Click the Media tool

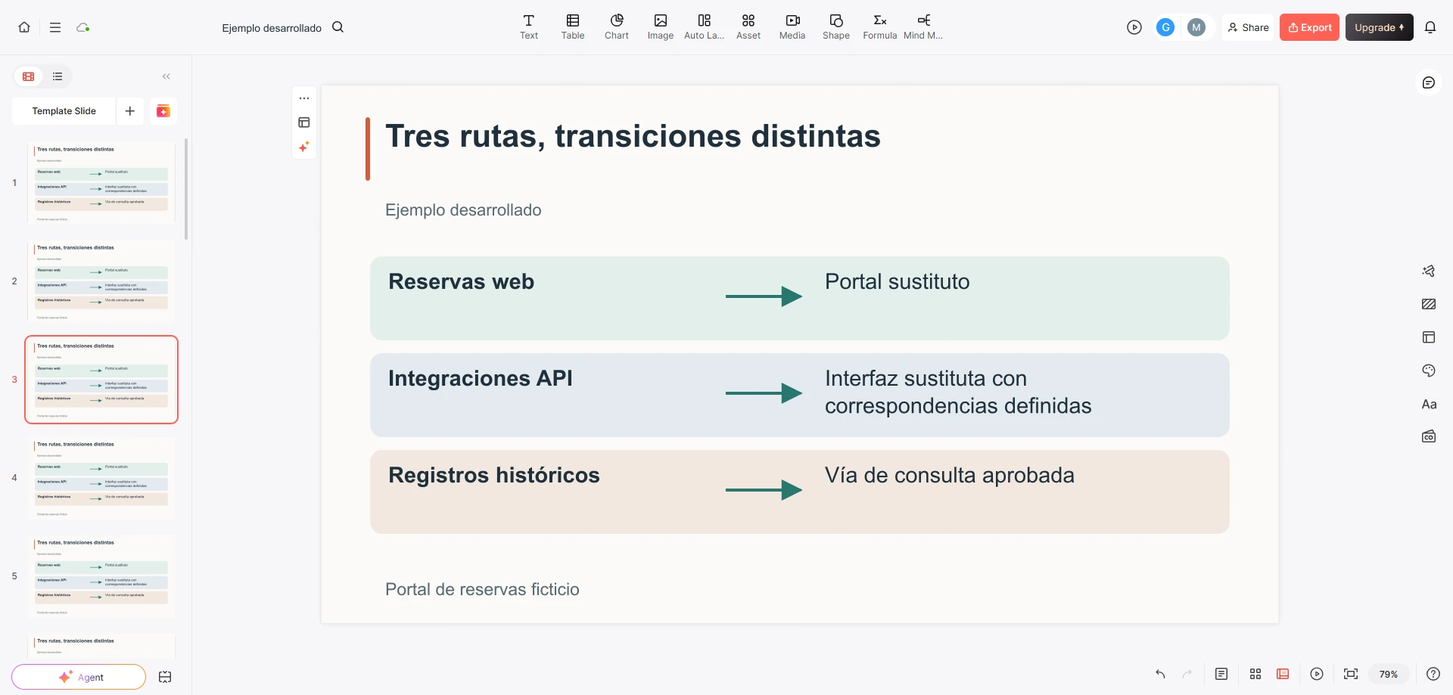(792, 26)
